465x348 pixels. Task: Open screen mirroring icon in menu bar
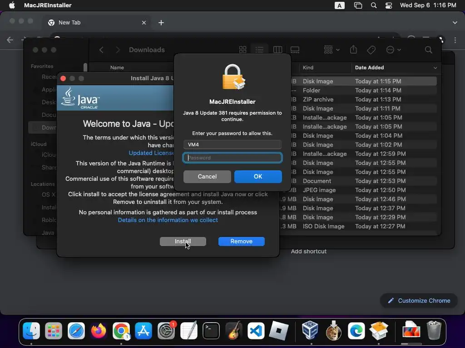point(358,5)
